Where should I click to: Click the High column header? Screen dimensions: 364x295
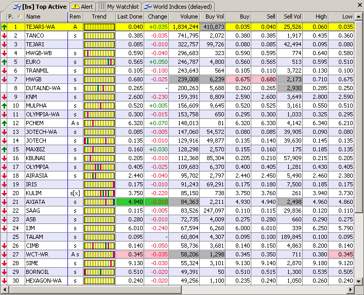pos(316,16)
